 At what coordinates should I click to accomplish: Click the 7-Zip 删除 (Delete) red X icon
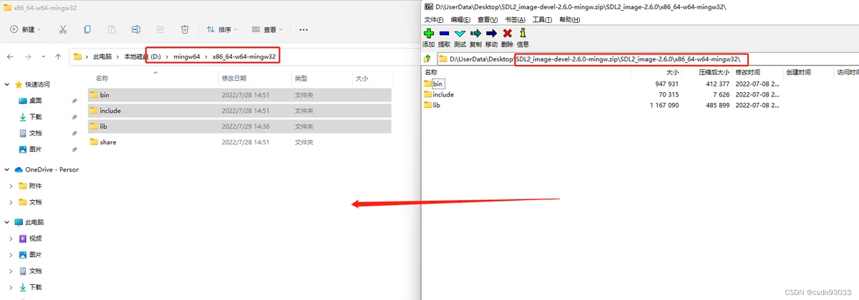(x=508, y=34)
